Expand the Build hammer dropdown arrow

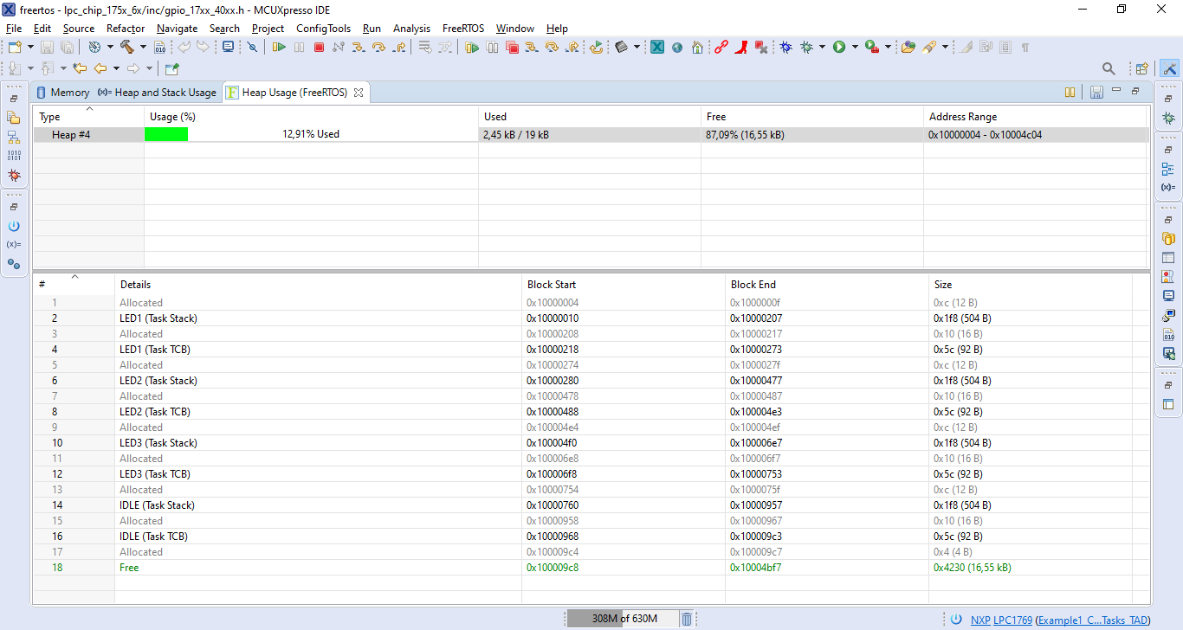pyautogui.click(x=143, y=47)
